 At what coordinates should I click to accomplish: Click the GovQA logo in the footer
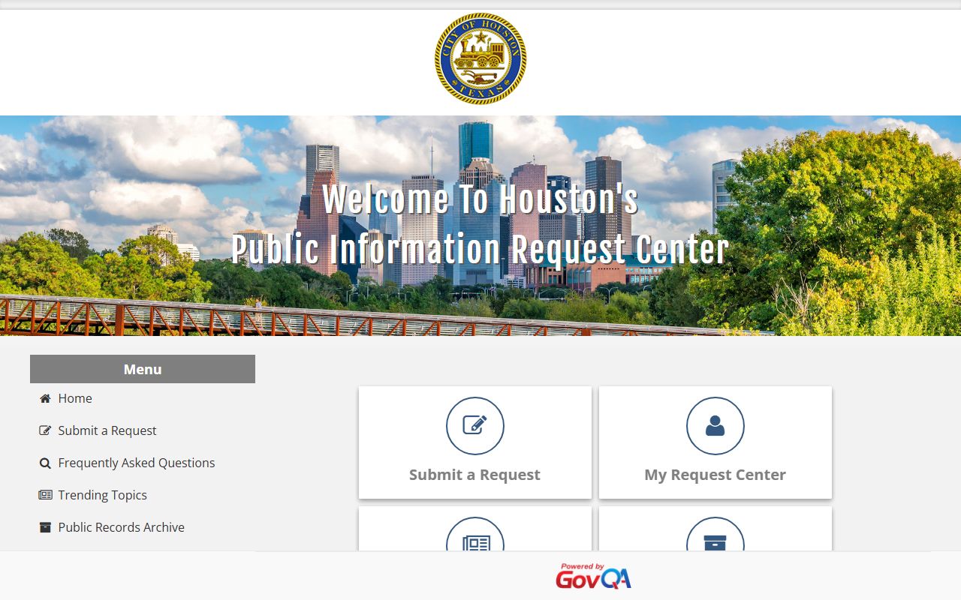593,576
